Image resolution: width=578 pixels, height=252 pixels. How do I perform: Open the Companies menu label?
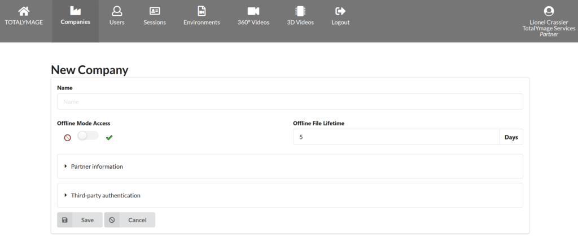[75, 22]
